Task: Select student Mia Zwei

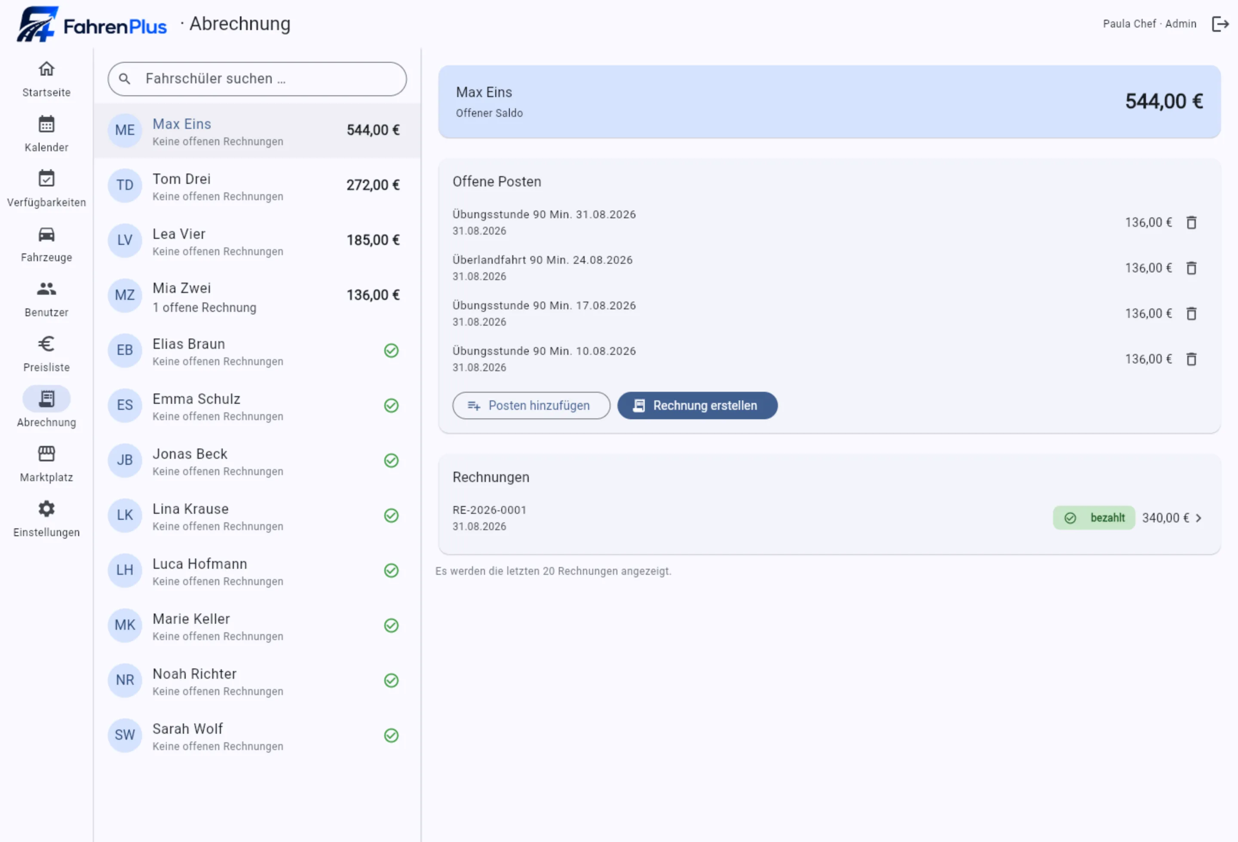Action: 257,296
